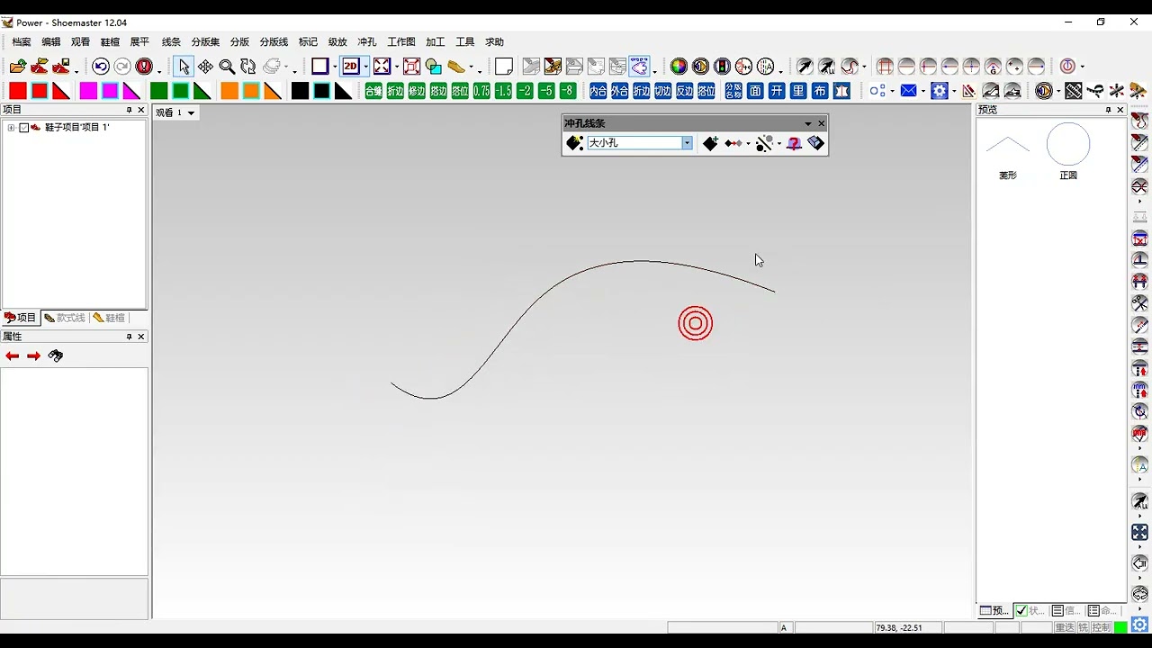Open the 档案 menu
The width and height of the screenshot is (1152, 648).
22,42
